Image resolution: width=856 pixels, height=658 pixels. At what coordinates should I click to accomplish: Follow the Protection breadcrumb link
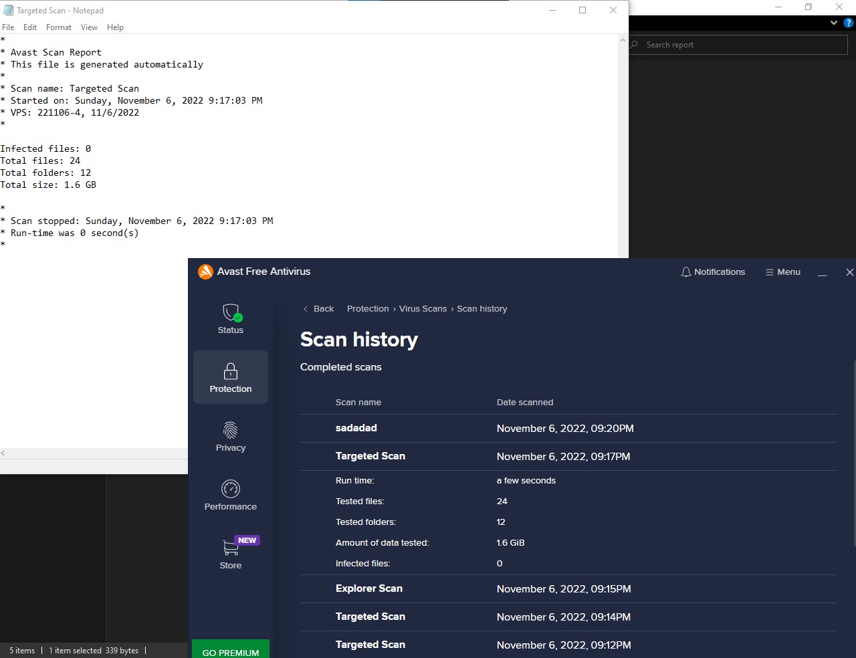pos(368,309)
